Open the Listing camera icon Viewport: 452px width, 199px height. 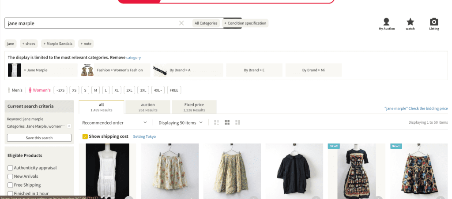(x=434, y=22)
